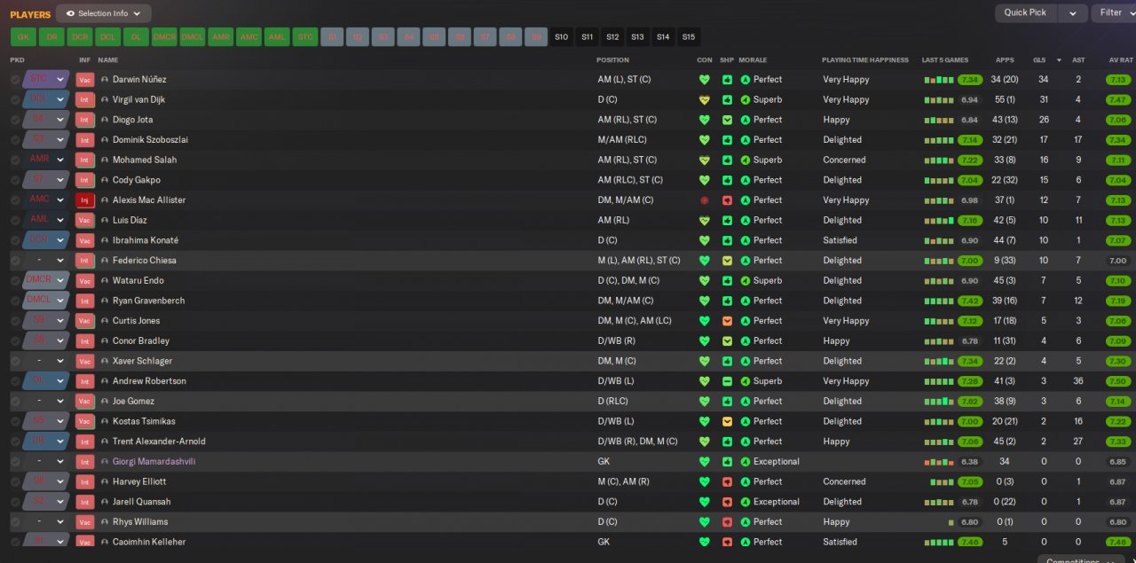Click the Vac status badge for Darwin Núñez
This screenshot has width=1136, height=563.
click(85, 79)
